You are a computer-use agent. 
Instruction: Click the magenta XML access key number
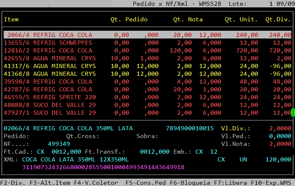(103, 167)
